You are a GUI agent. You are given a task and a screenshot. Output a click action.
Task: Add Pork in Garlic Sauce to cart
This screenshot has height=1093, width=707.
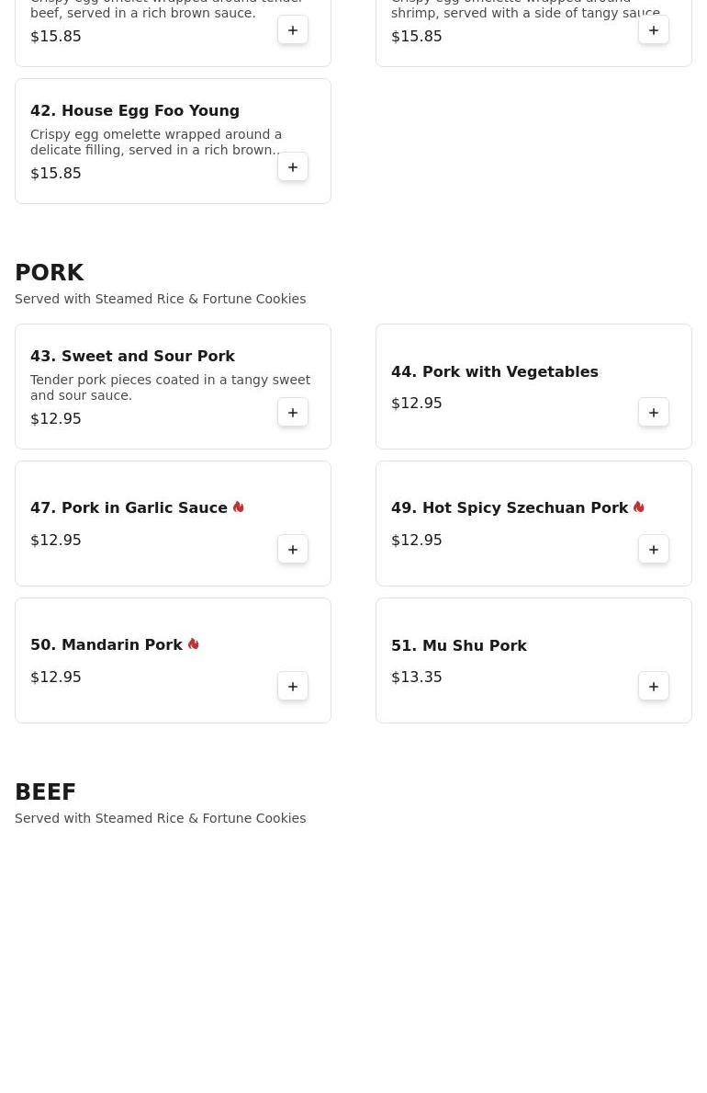click(293, 550)
